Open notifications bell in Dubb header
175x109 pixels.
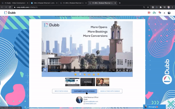pyautogui.click(x=164, y=13)
